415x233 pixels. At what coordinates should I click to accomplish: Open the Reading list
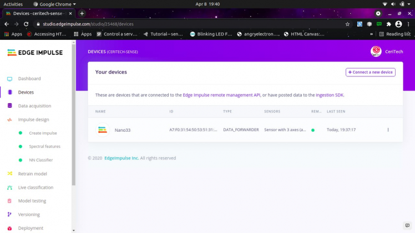(x=395, y=34)
